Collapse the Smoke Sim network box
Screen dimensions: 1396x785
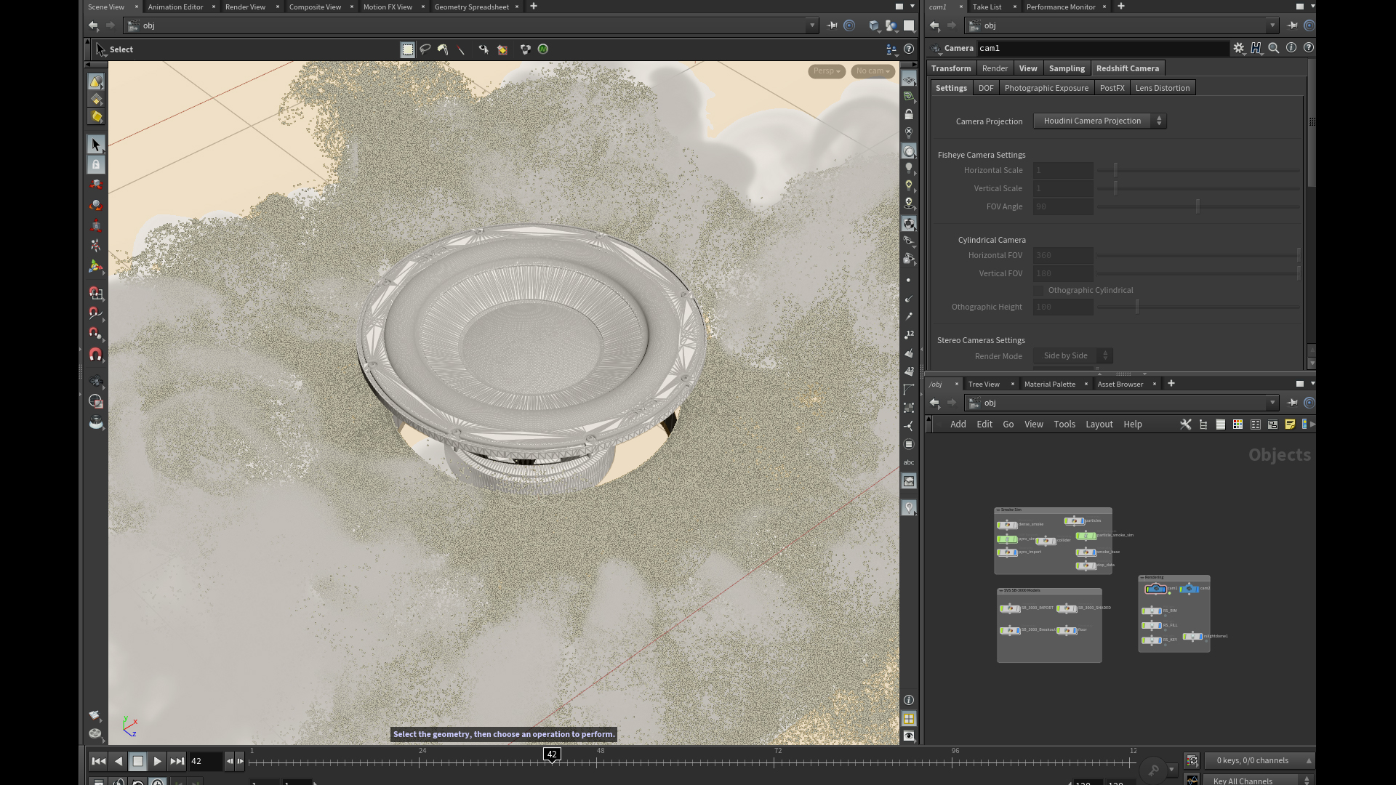click(x=998, y=510)
